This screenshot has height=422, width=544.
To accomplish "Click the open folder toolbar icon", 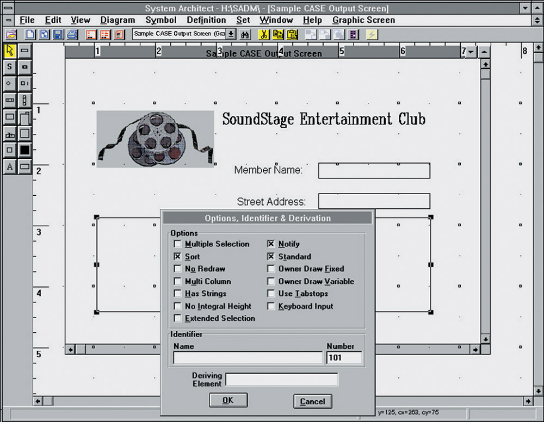I will (x=11, y=34).
